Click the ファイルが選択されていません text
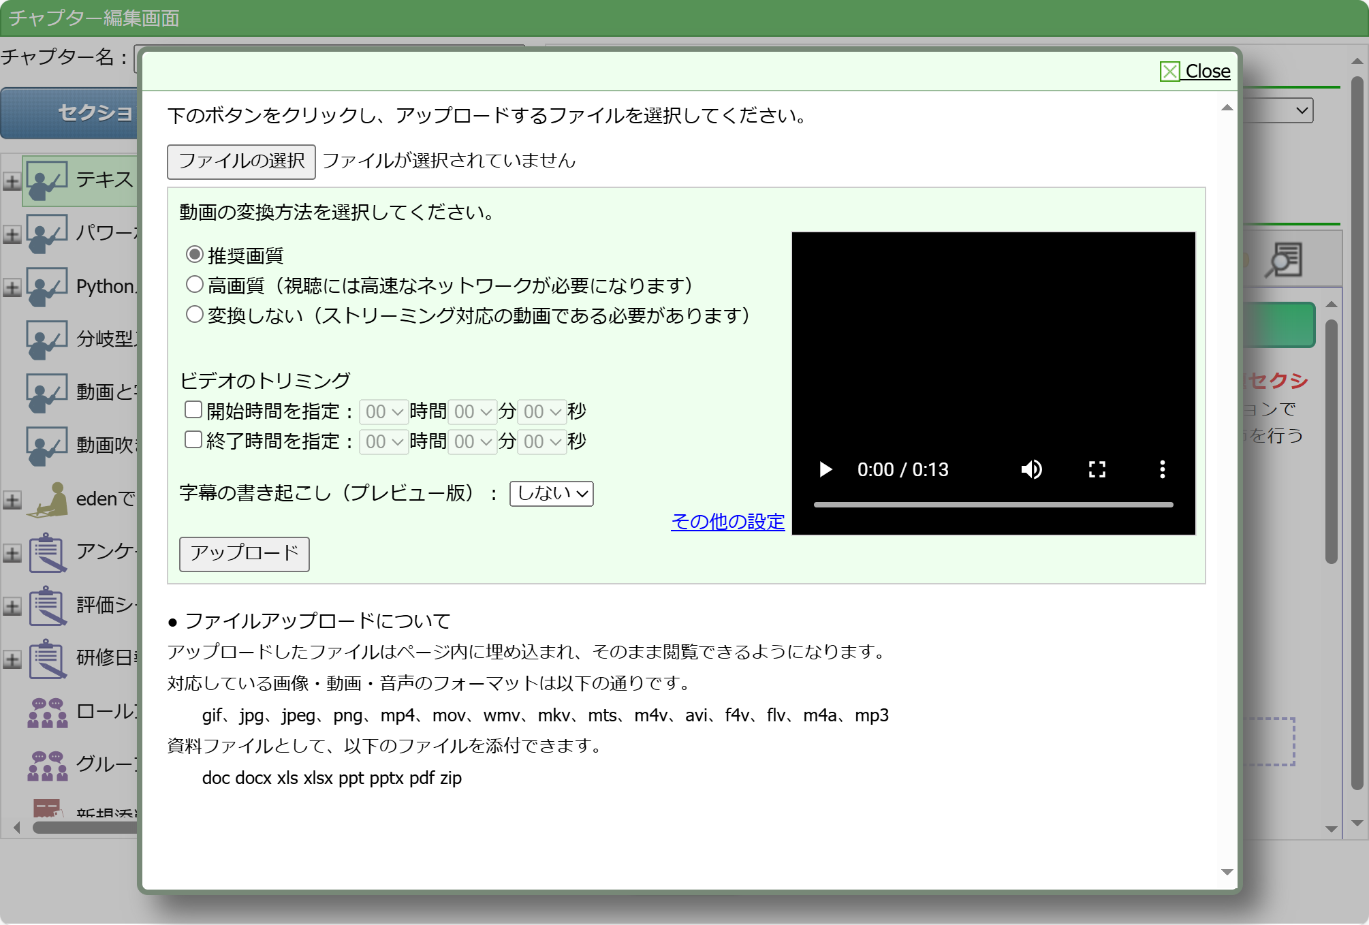1369x925 pixels. [449, 161]
